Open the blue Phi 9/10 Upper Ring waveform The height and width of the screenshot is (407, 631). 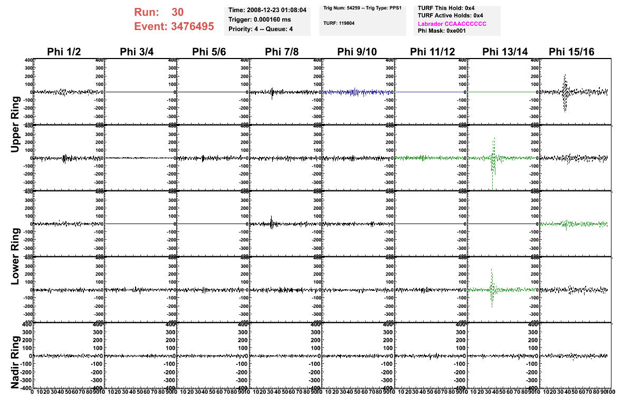[x=358, y=92]
